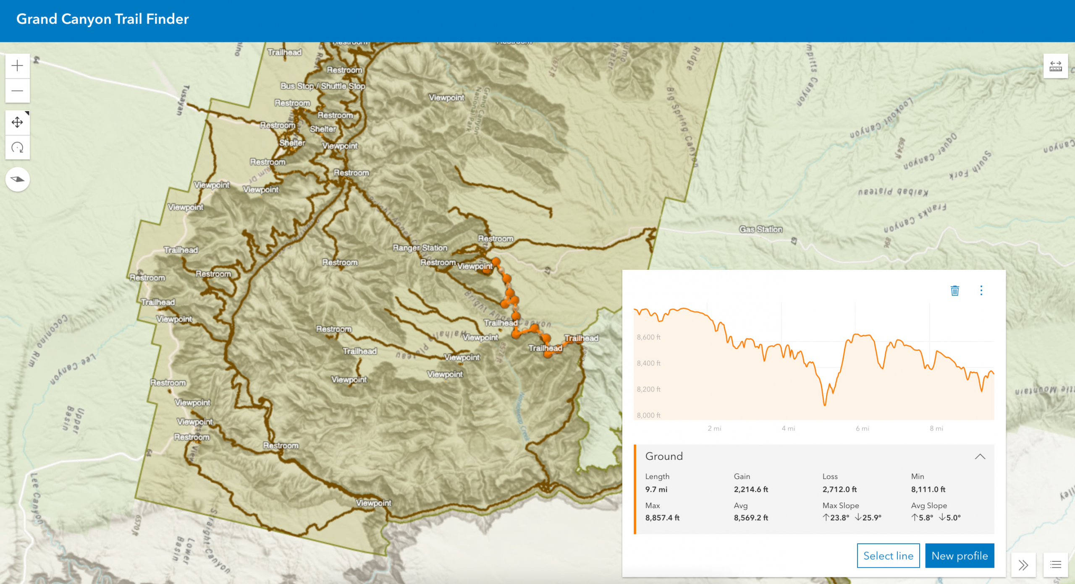Open the elevation profile measure tool
The width and height of the screenshot is (1075, 584).
tap(1055, 66)
